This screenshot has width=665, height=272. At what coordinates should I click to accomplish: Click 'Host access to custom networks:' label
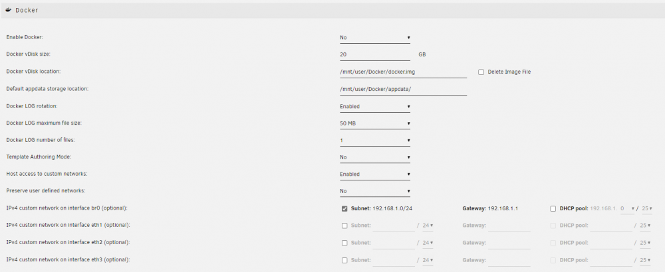pyautogui.click(x=45, y=174)
